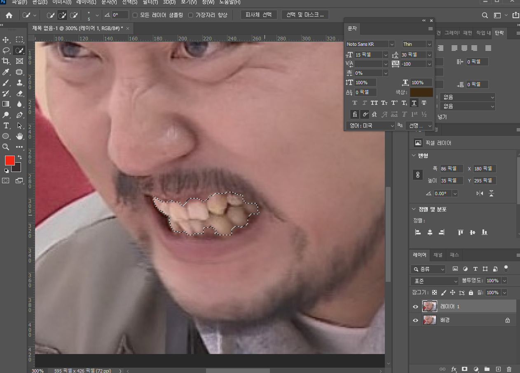The height and width of the screenshot is (373, 520).
Task: Select the Lasso tool
Action: tap(6, 50)
